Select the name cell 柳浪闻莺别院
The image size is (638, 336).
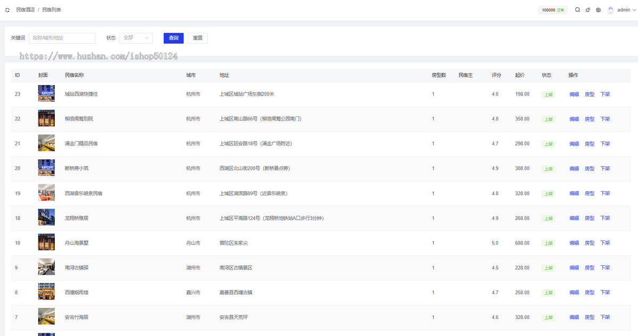79,119
